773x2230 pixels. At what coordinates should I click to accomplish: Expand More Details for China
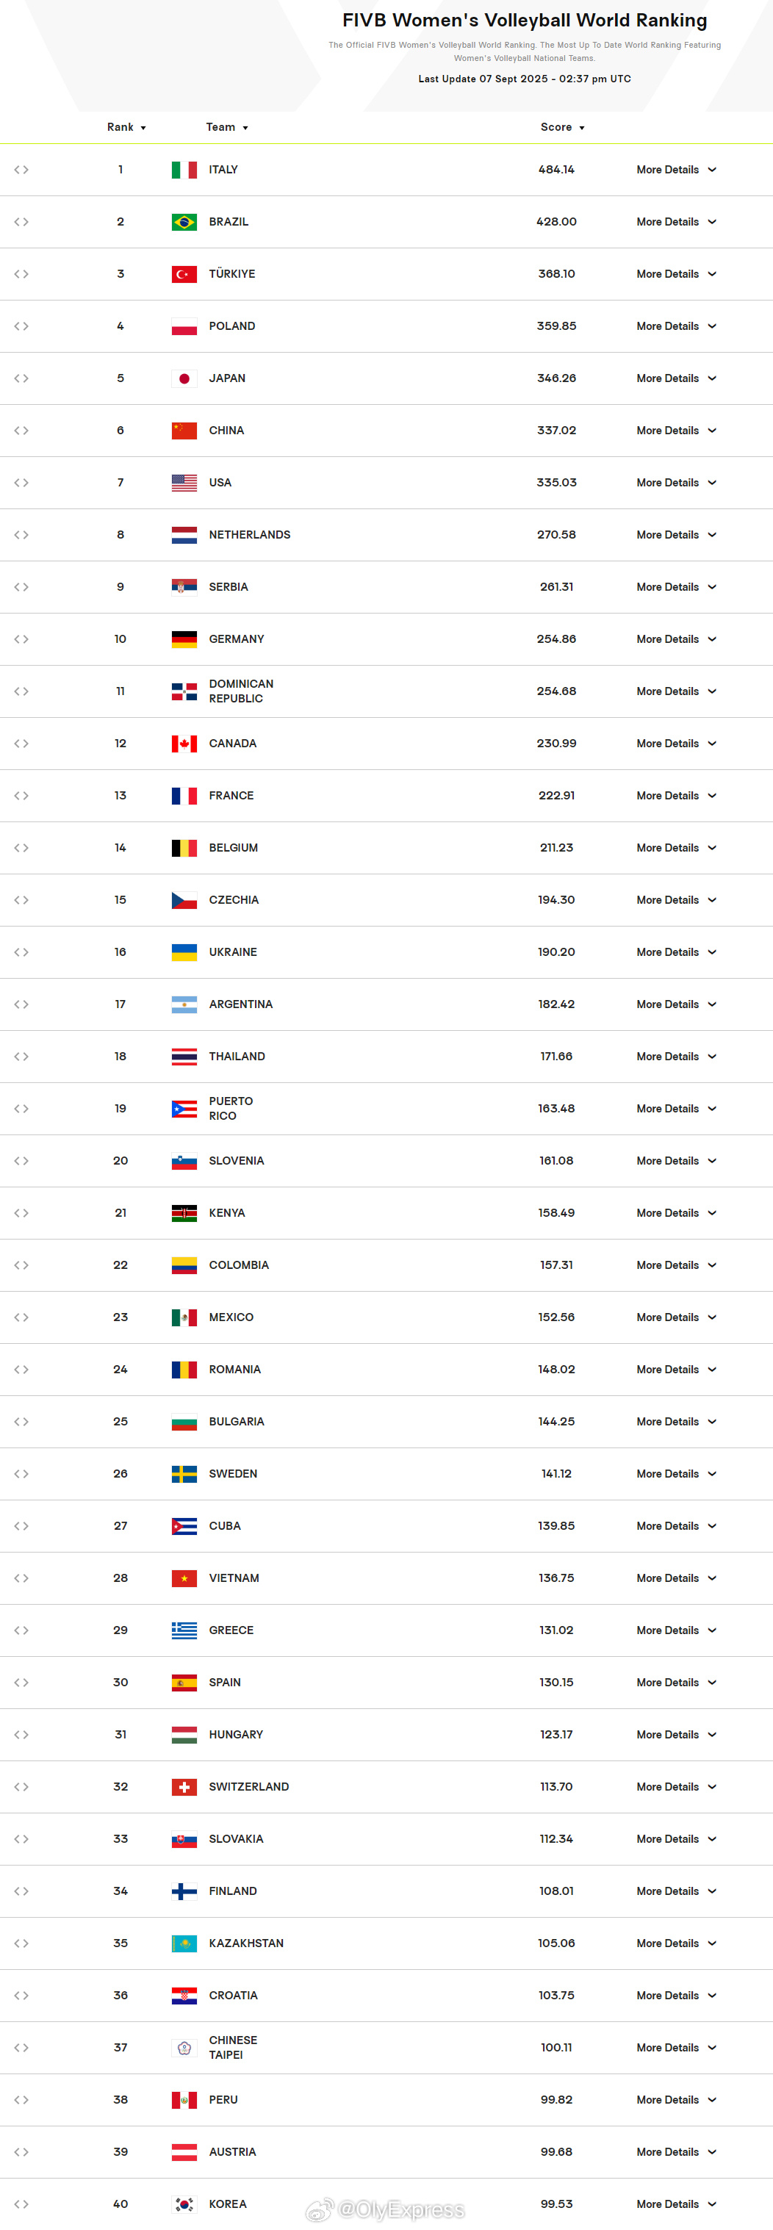point(676,431)
